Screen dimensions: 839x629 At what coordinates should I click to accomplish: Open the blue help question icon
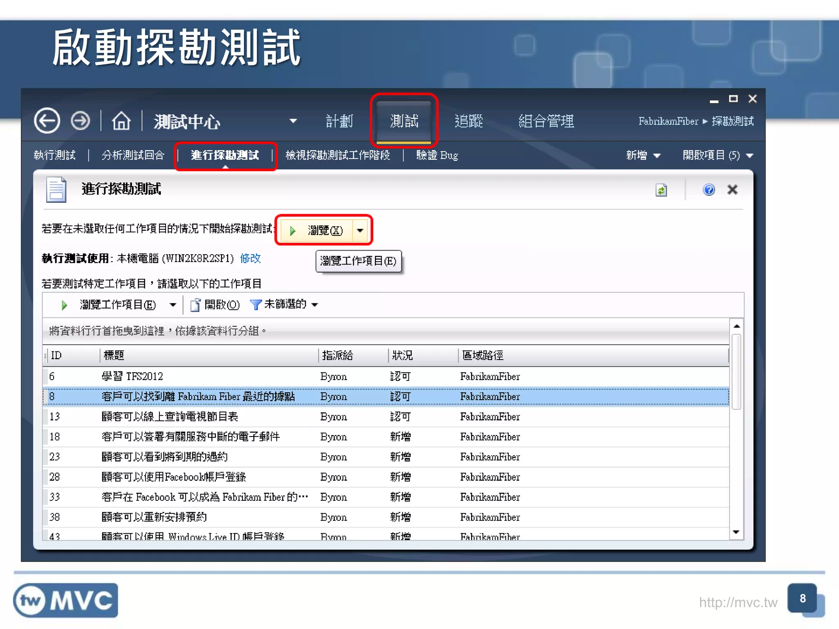(x=709, y=190)
